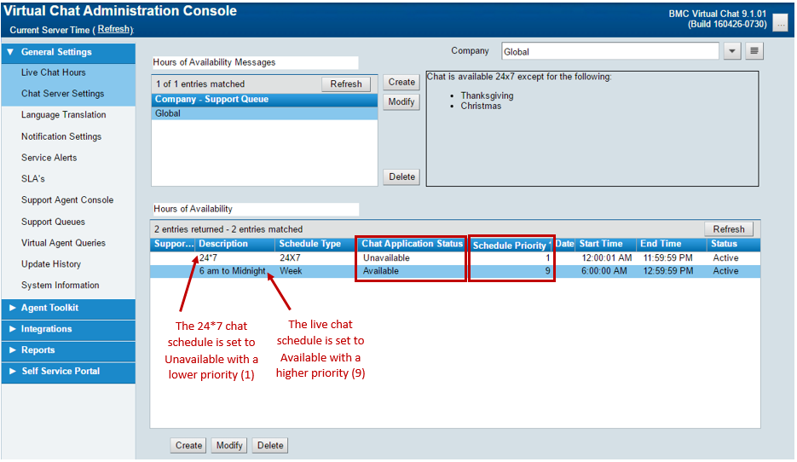The width and height of the screenshot is (797, 462).
Task: Click the Week schedule type cell
Action: coord(291,271)
